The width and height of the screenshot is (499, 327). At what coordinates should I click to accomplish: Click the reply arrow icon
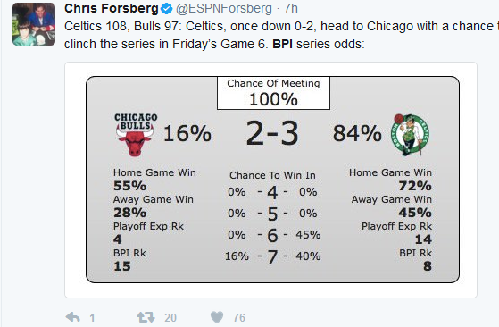click(x=72, y=317)
